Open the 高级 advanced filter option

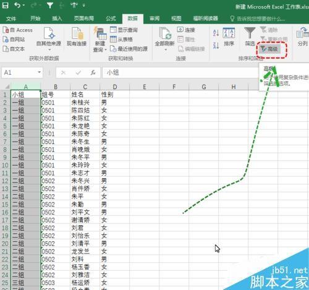pyautogui.click(x=269, y=49)
